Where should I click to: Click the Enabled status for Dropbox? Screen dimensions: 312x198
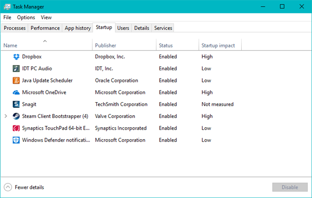coord(168,57)
